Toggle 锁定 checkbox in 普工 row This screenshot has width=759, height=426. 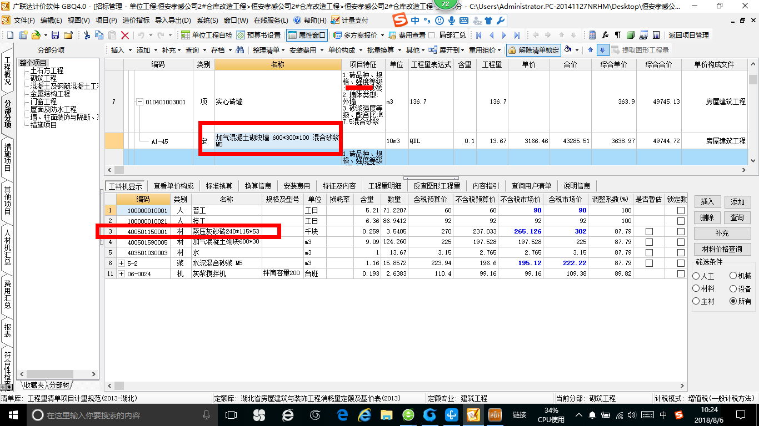681,211
